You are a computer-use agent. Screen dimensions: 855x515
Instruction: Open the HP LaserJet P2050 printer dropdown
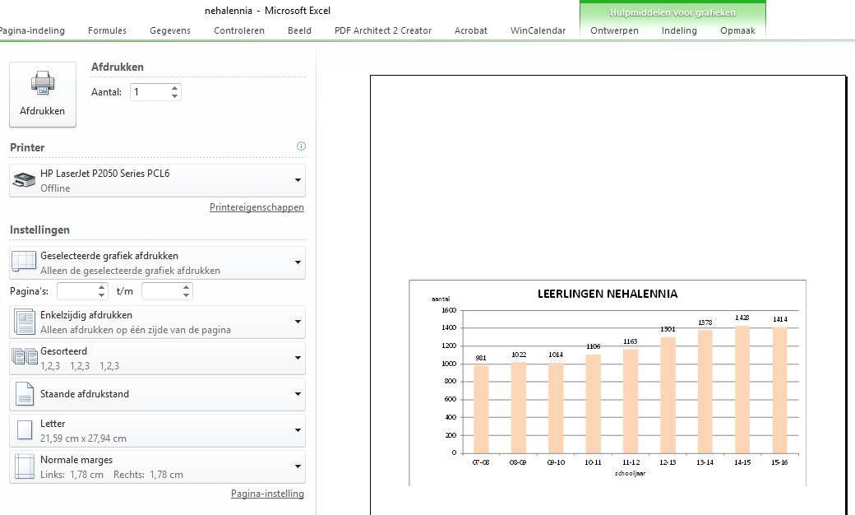[157, 180]
